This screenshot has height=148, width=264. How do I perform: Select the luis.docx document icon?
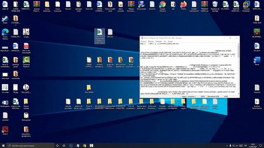coord(257,47)
